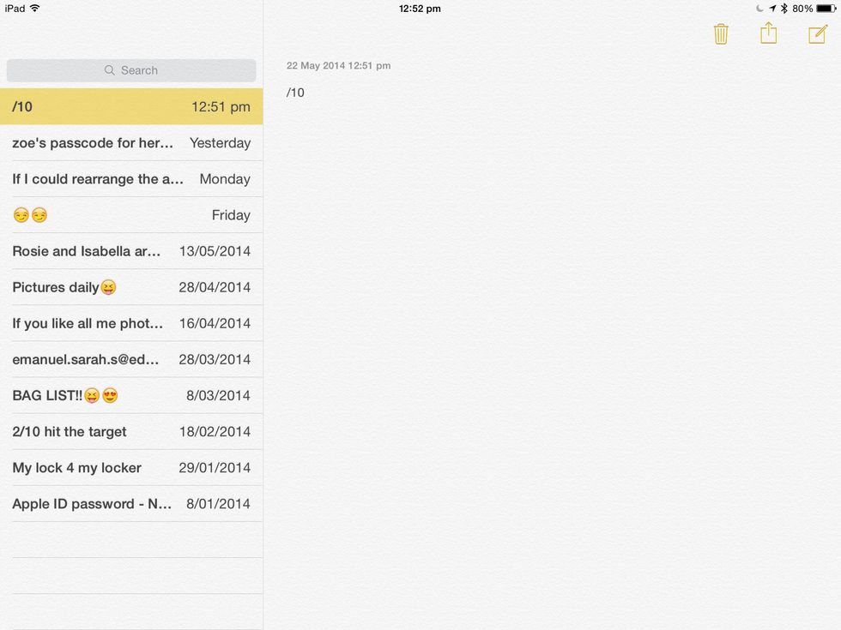Tap the Wi-Fi signal icon
This screenshot has height=630, width=841.
click(35, 9)
